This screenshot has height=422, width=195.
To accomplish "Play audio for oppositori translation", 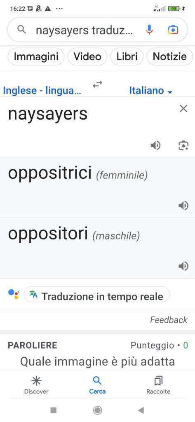I will [x=183, y=267].
